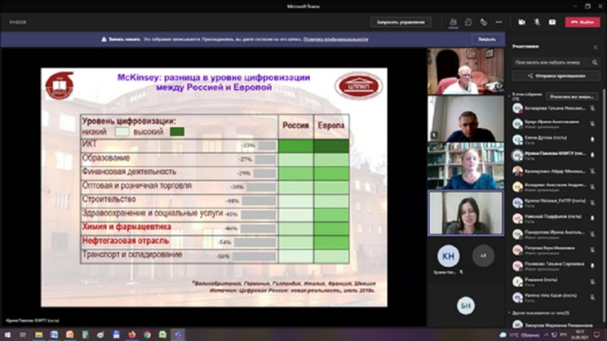Image resolution: width=607 pixels, height=341 pixels.
Task: Click Отправка приглашения share invite button
Action: pyautogui.click(x=556, y=76)
